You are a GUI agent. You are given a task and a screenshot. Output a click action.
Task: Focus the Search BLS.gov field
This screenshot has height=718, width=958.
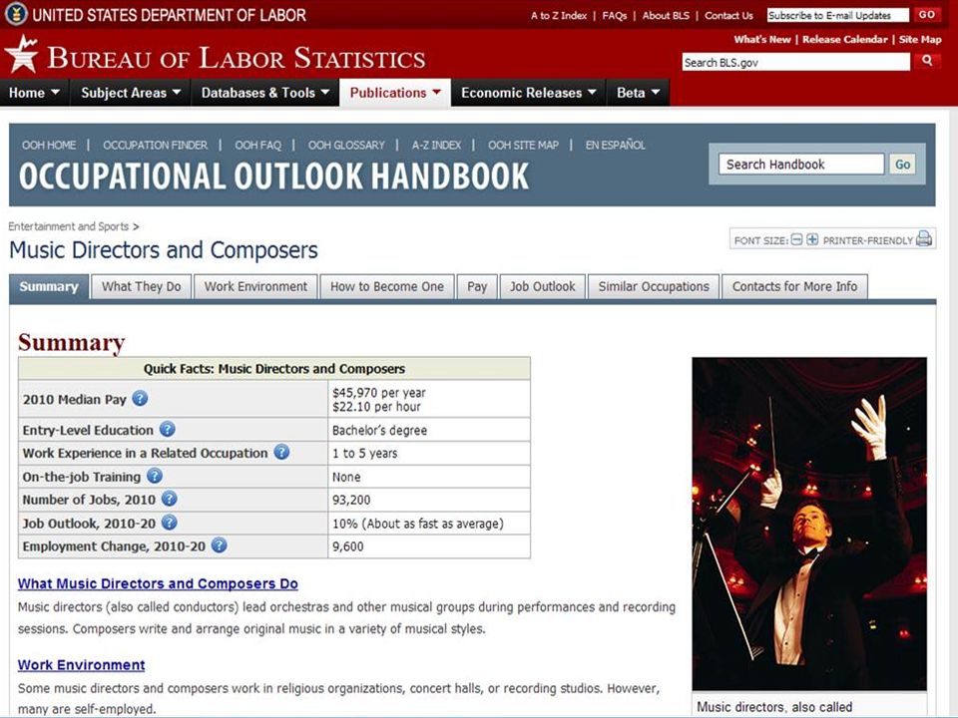[796, 62]
